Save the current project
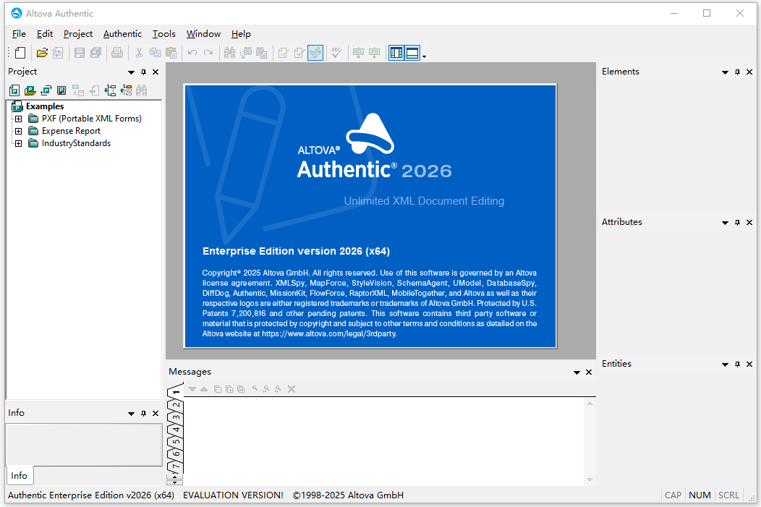 point(61,90)
